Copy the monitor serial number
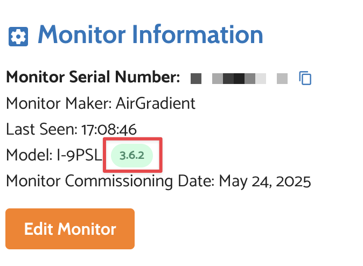The image size is (363, 266). (x=305, y=79)
